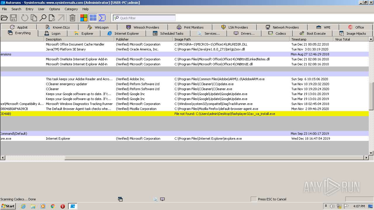This screenshot has height=210, width=374.
Task: Switch to the Print Monitors tab
Action: 190,27
